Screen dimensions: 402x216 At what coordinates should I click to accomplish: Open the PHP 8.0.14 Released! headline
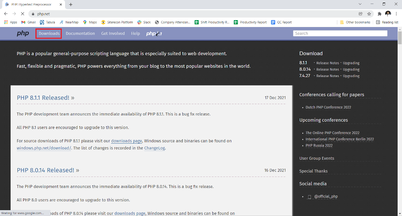pyautogui.click(x=48, y=170)
